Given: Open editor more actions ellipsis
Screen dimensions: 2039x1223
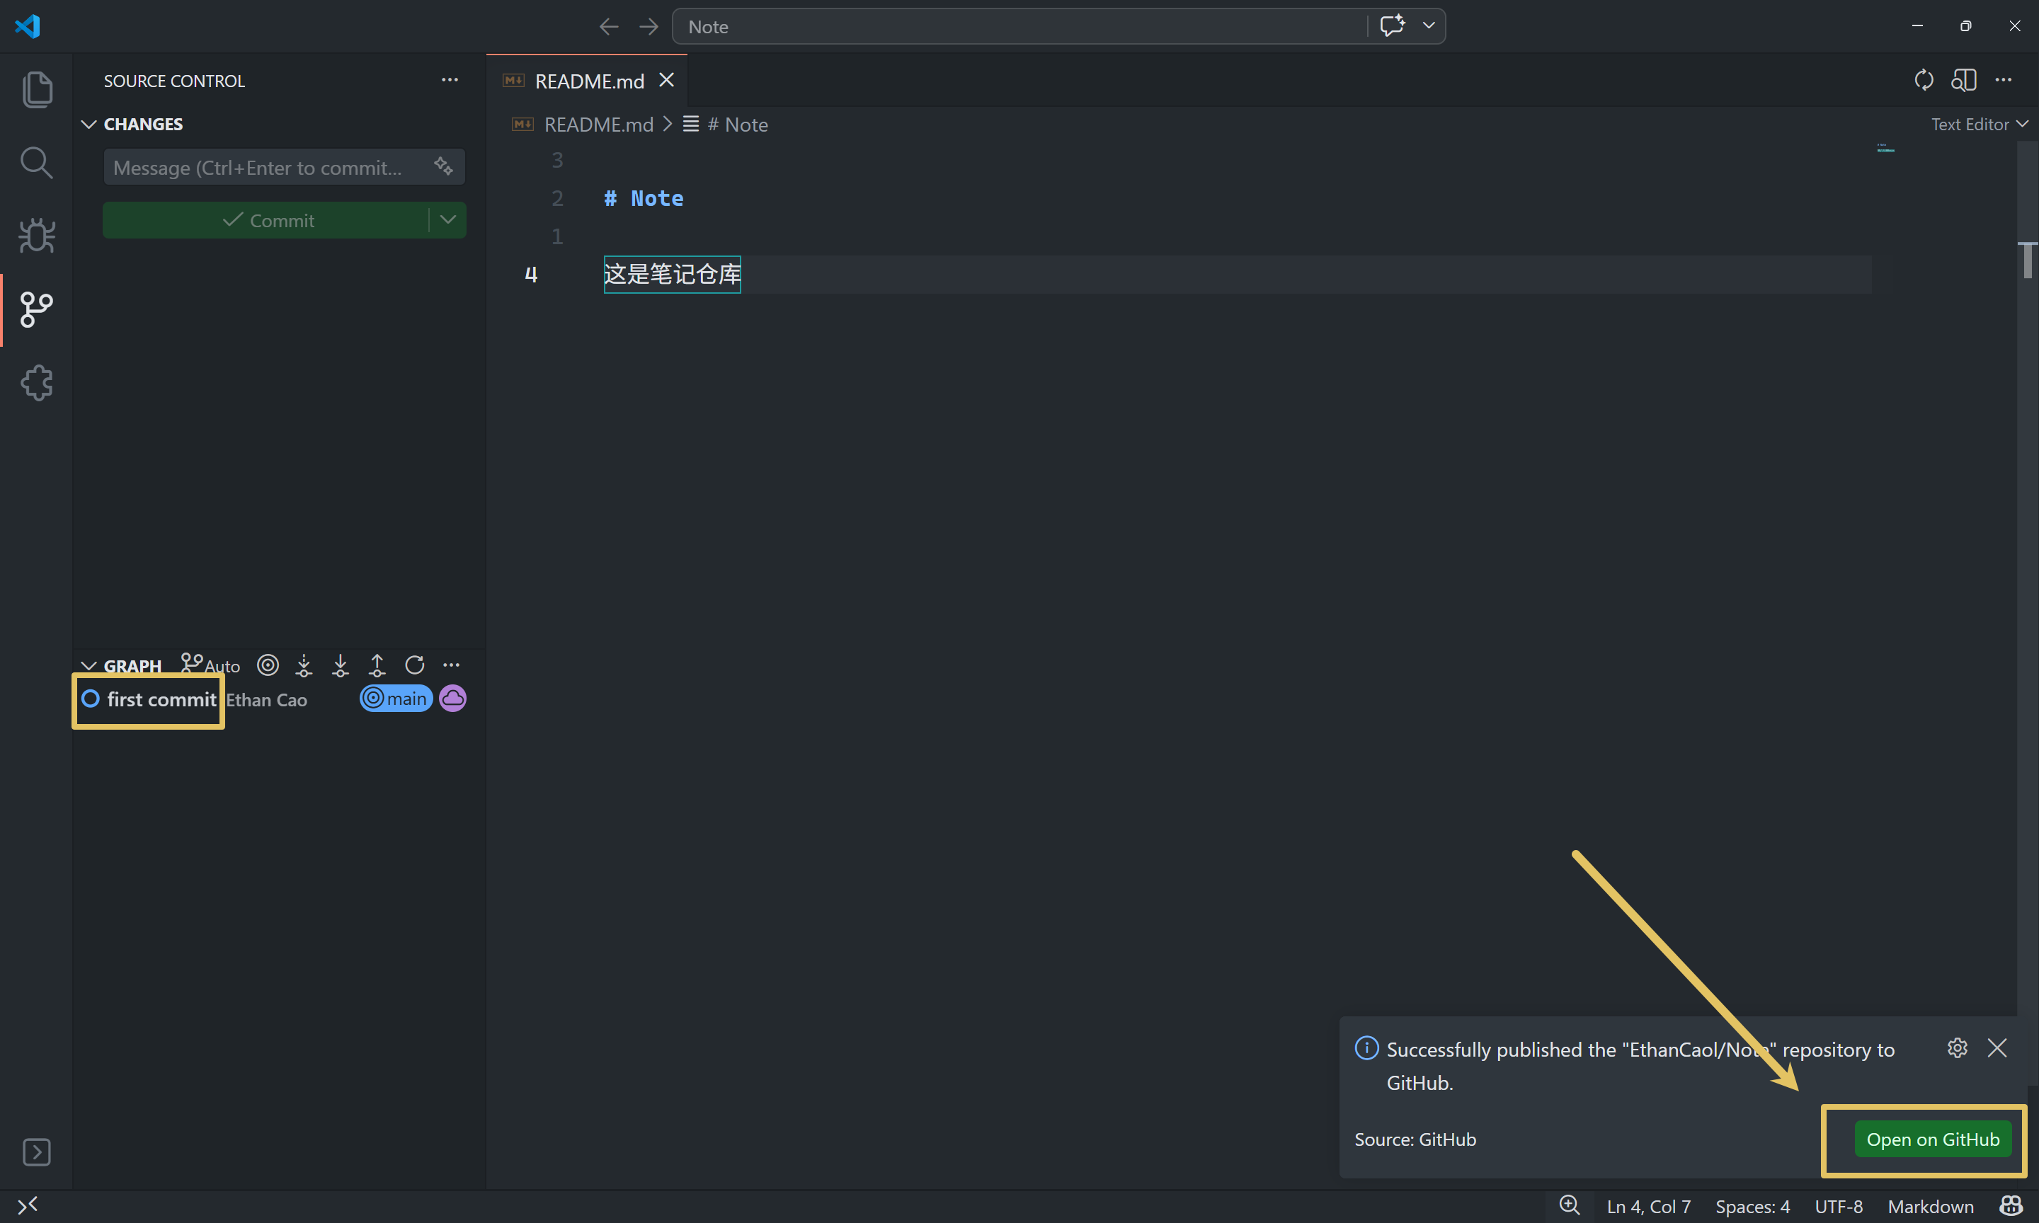Looking at the screenshot, I should [x=2004, y=80].
